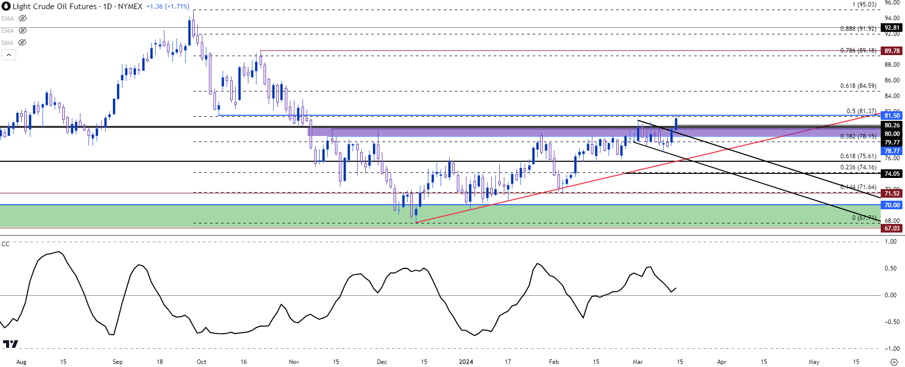Click the 0.5 (81.37) Fibonacci level label
The width and height of the screenshot is (905, 367).
tap(861, 111)
